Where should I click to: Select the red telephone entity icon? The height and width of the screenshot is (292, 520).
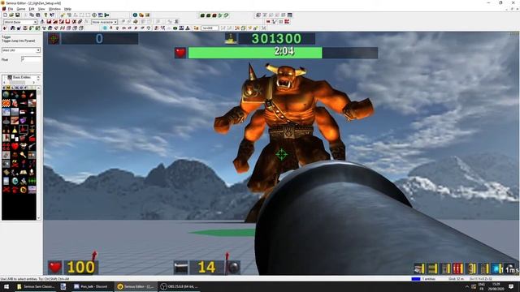click(15, 189)
